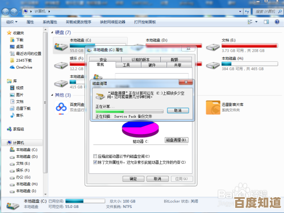Switch to the 硬件 tab
This screenshot has width=284, height=213.
pyautogui.click(x=152, y=65)
